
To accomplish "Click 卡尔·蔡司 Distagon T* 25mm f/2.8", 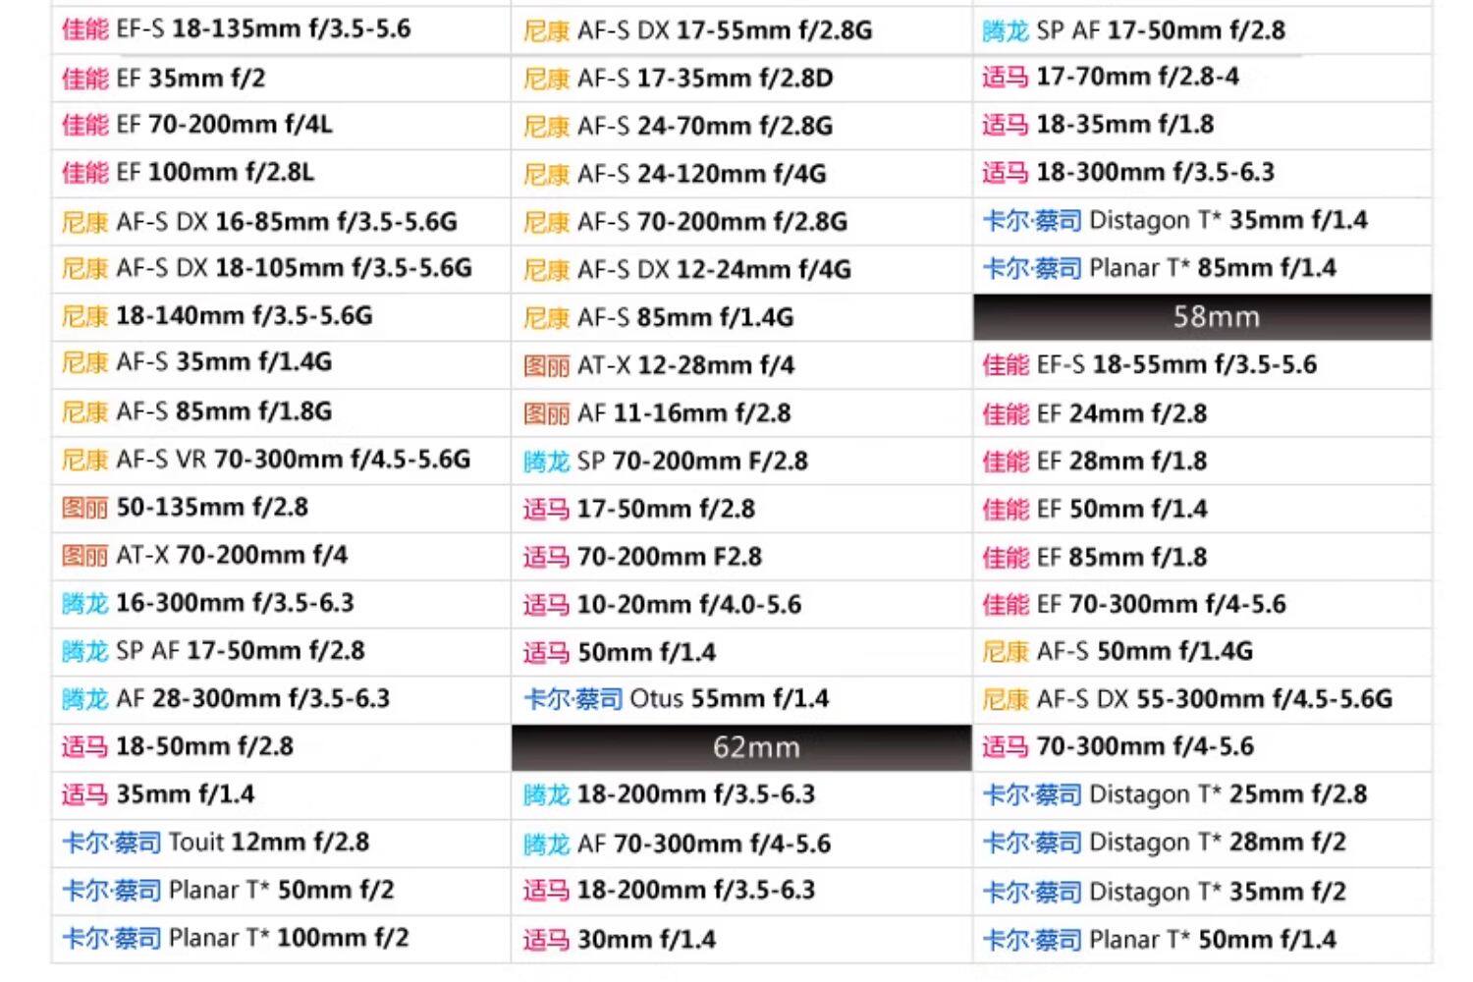I will click(1202, 795).
